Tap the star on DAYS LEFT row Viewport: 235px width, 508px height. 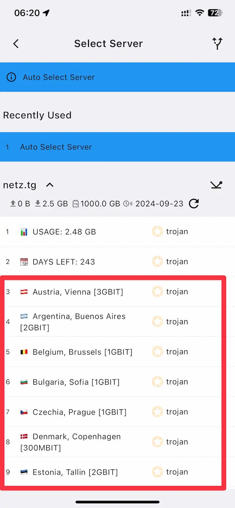[157, 261]
